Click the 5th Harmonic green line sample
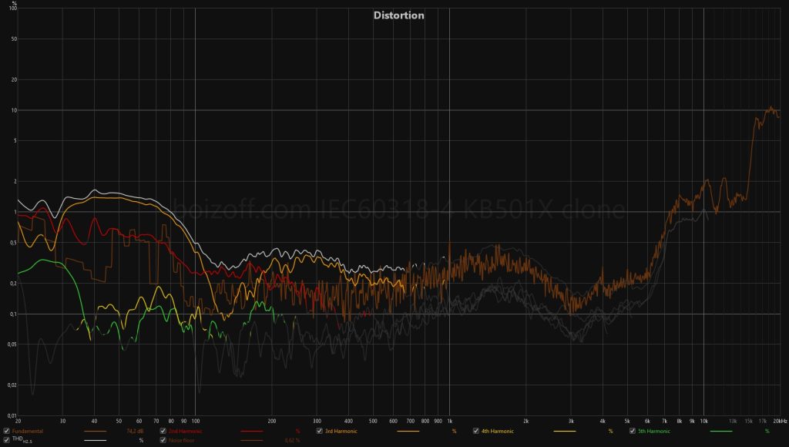The height and width of the screenshot is (447, 789). click(x=721, y=432)
